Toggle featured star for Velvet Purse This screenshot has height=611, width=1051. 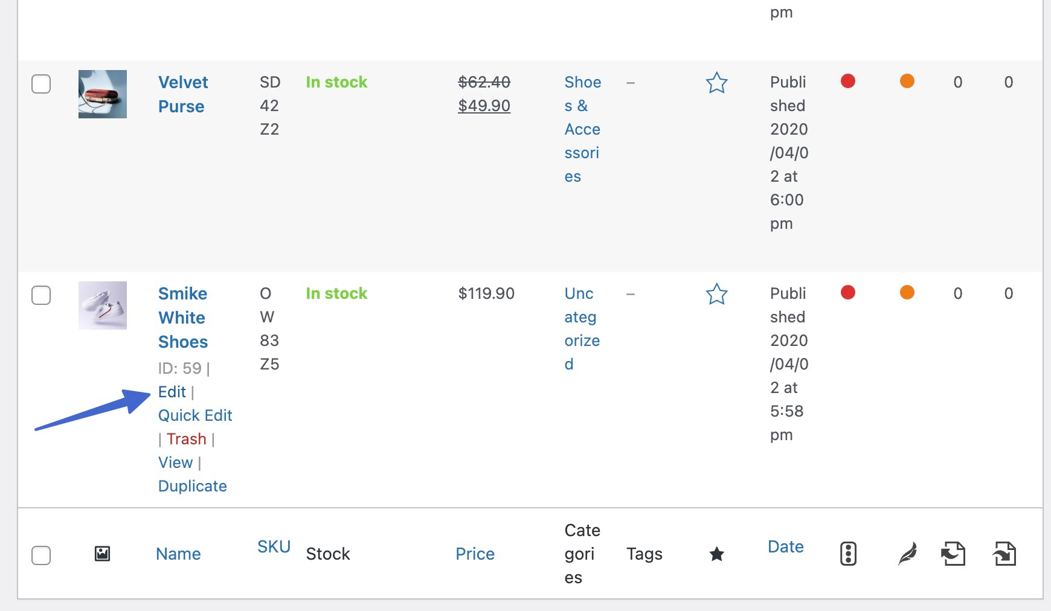coord(716,83)
